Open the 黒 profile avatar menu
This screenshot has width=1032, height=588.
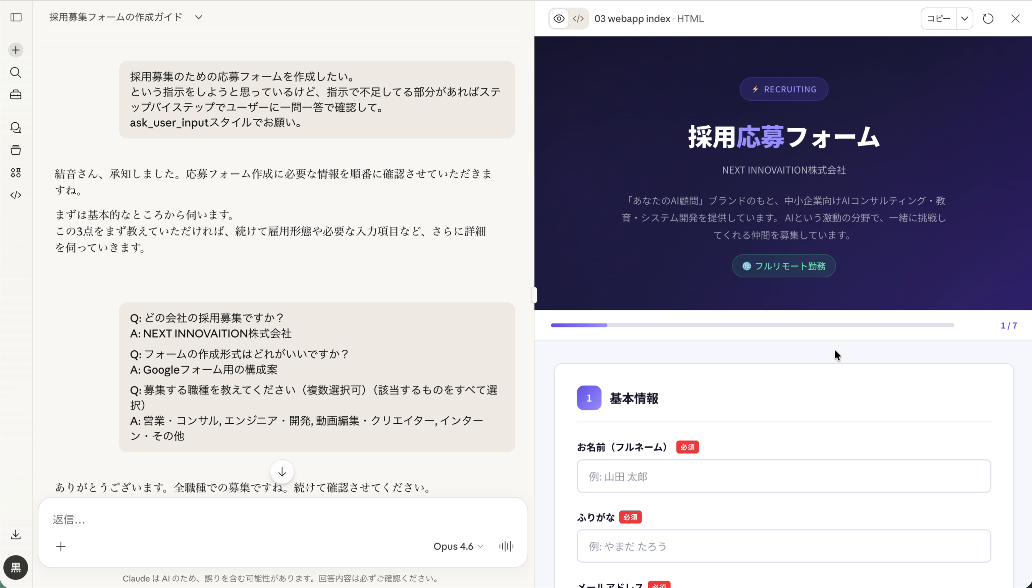[x=16, y=568]
